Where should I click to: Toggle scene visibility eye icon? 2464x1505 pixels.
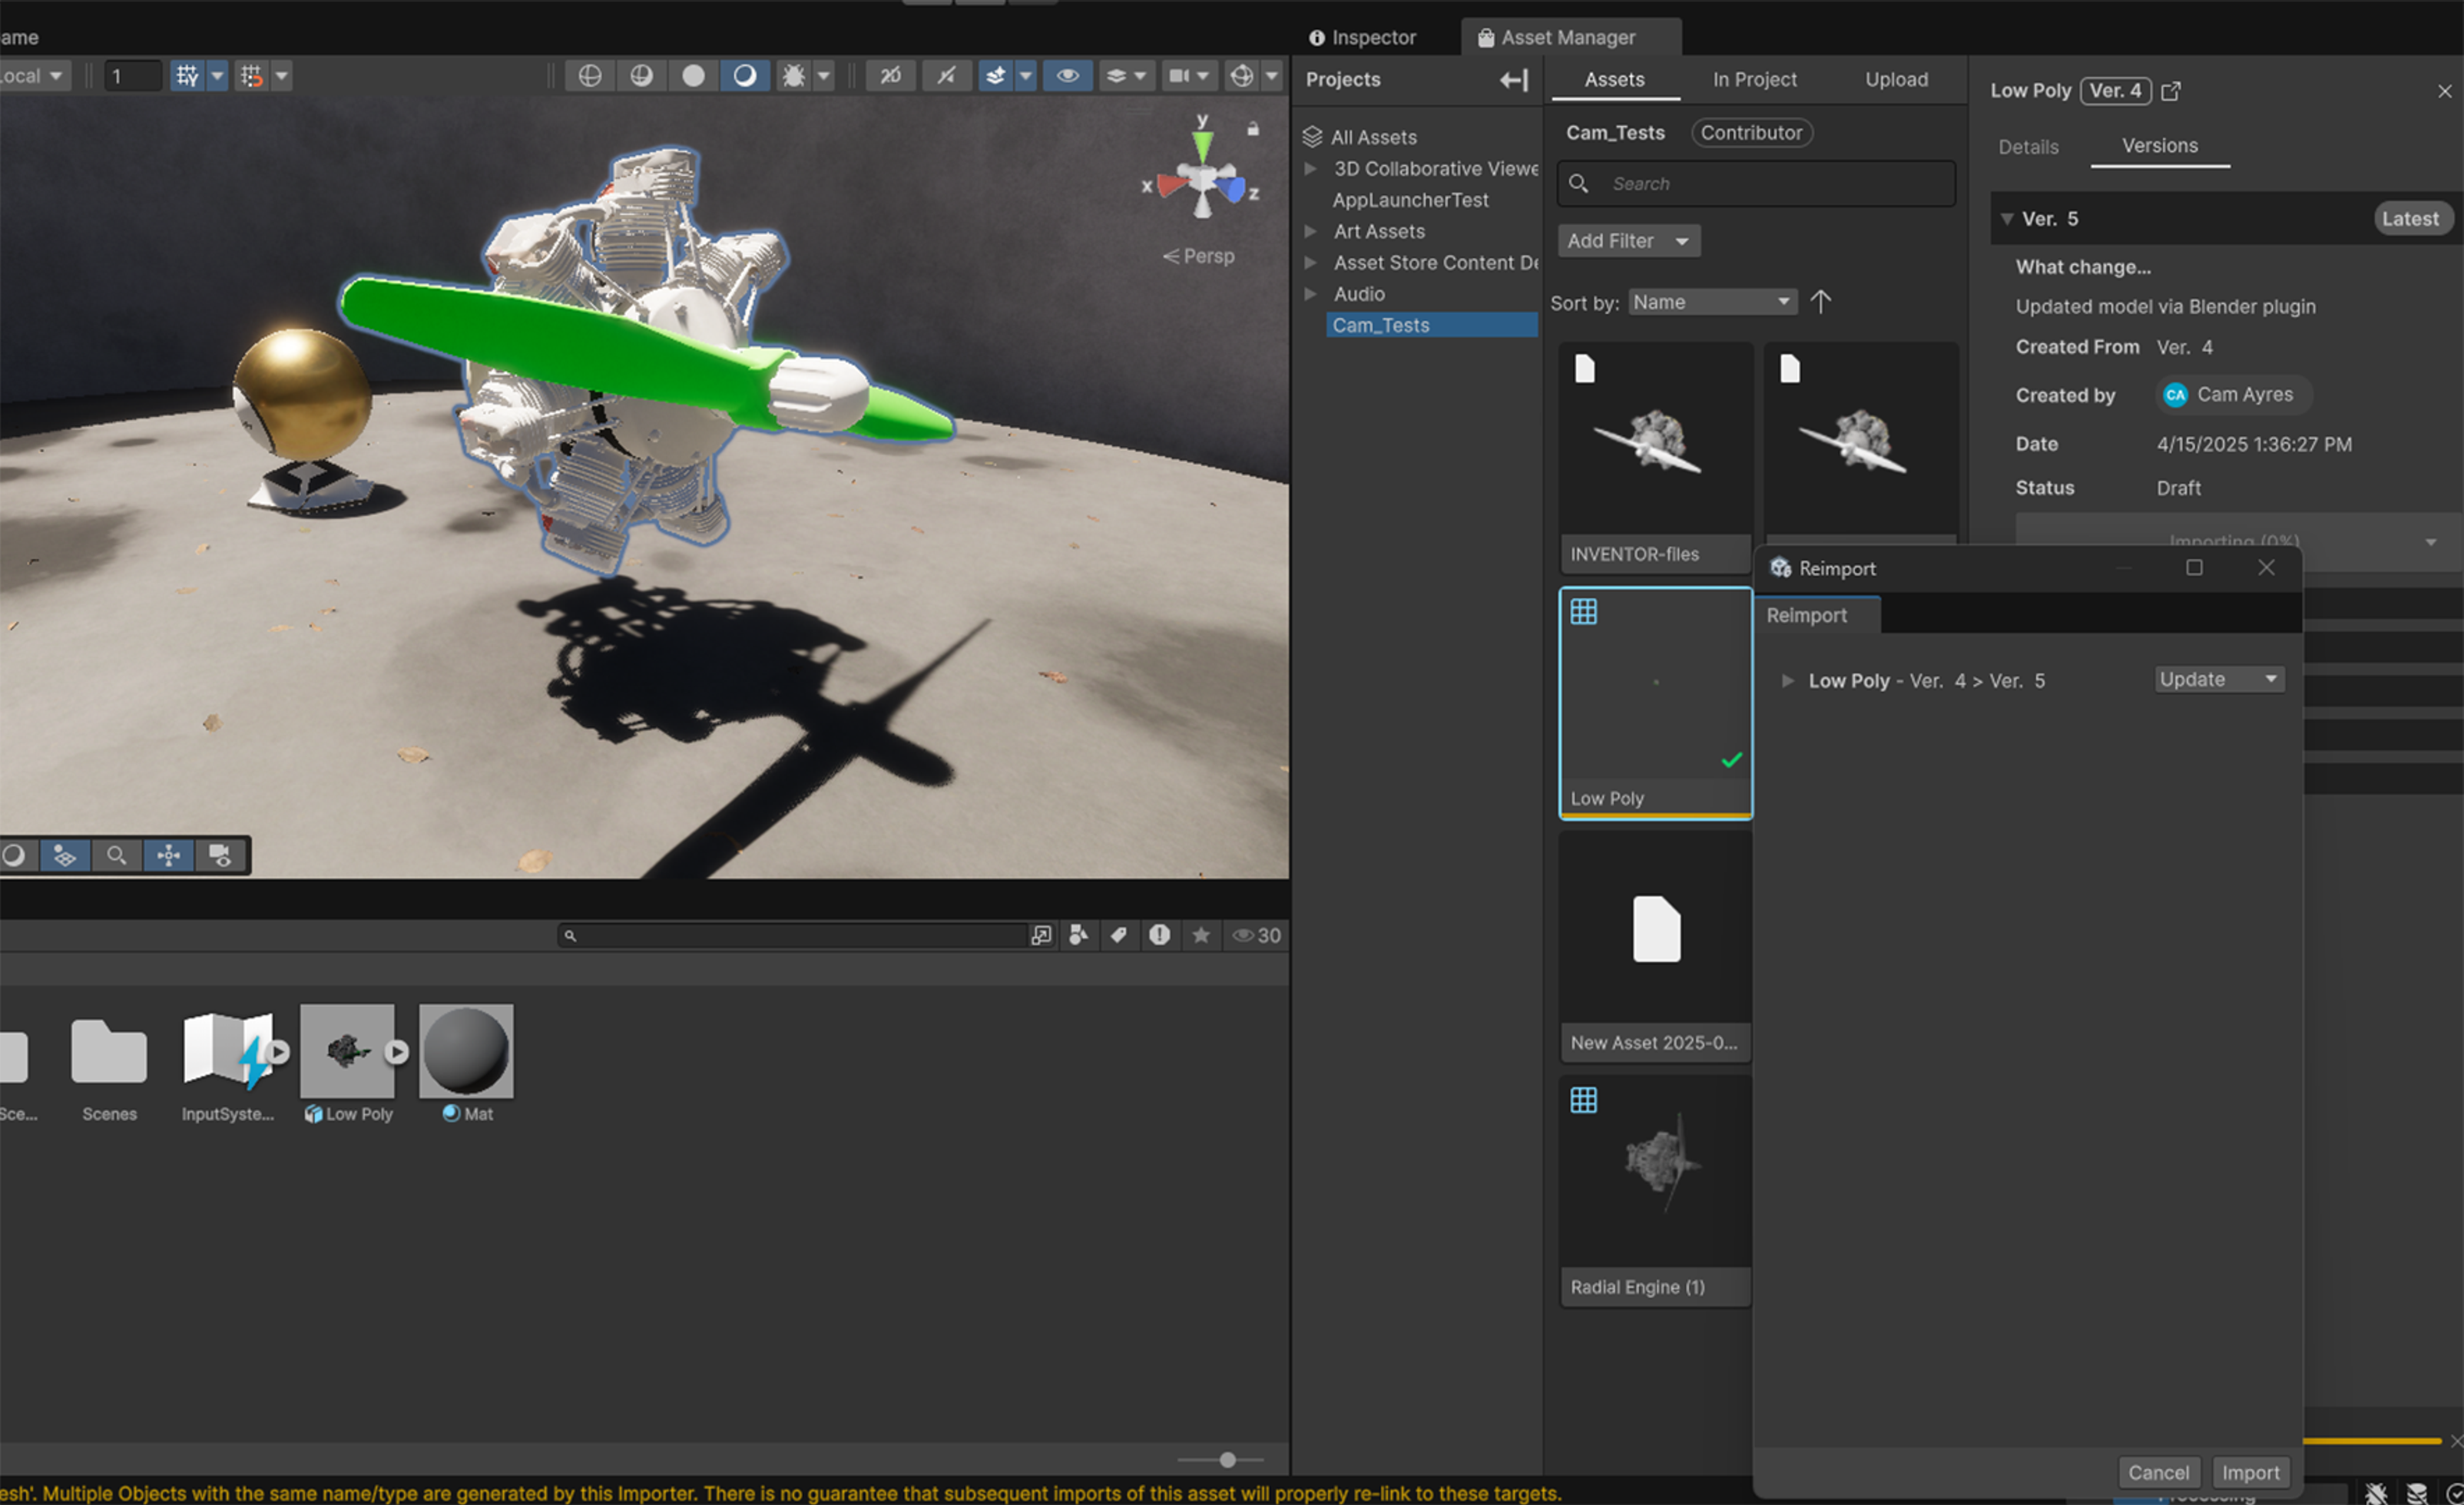point(1067,76)
